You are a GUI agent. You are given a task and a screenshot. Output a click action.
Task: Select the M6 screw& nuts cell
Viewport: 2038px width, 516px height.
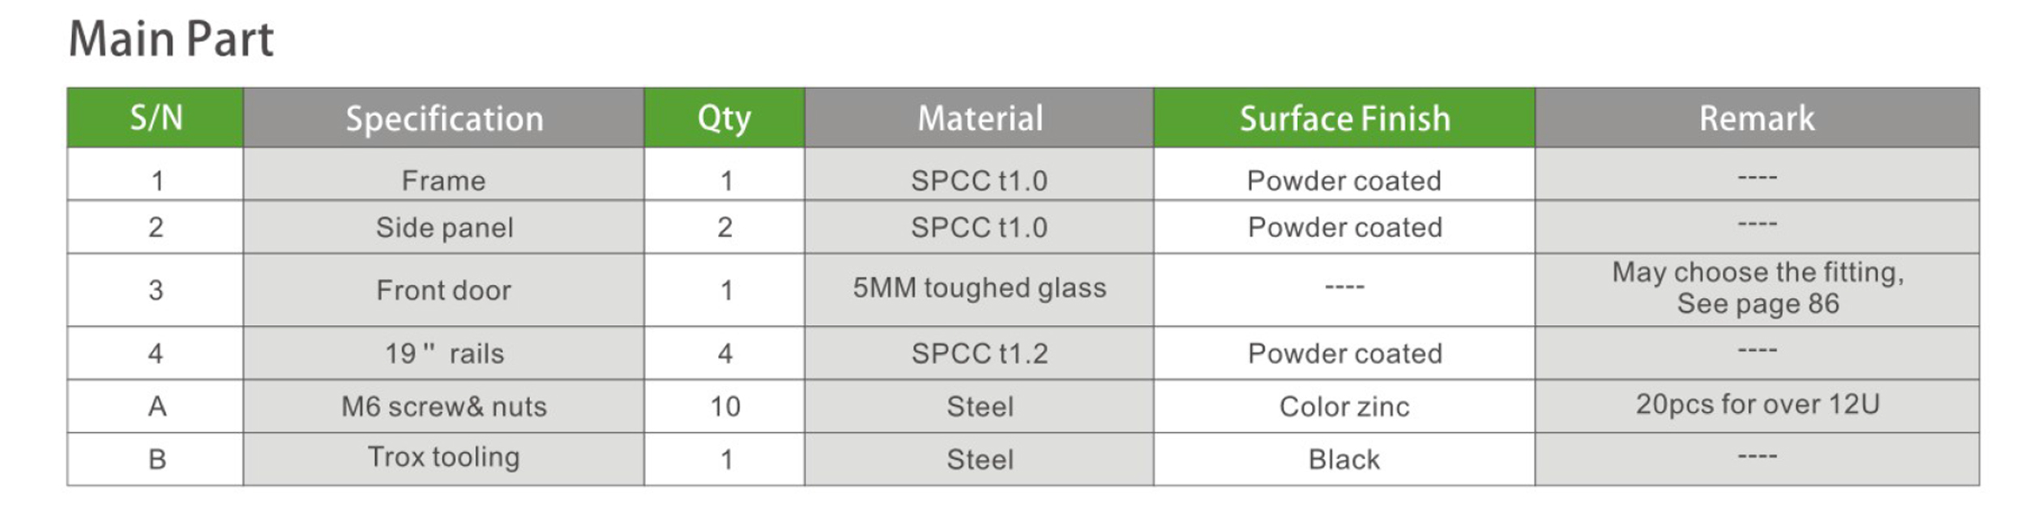pyautogui.click(x=443, y=406)
